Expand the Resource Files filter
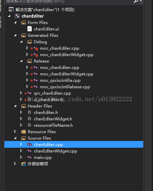Screen dimensions: 153x191 tap(15, 132)
